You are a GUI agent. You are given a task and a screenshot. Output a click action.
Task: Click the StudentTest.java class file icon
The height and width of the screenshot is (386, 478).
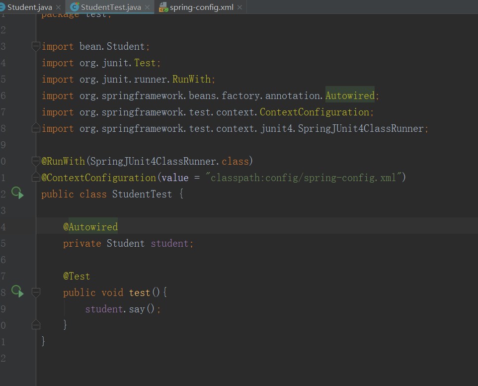75,6
